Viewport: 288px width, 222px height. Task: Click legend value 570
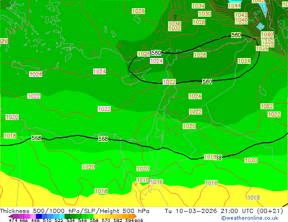click(x=106, y=220)
